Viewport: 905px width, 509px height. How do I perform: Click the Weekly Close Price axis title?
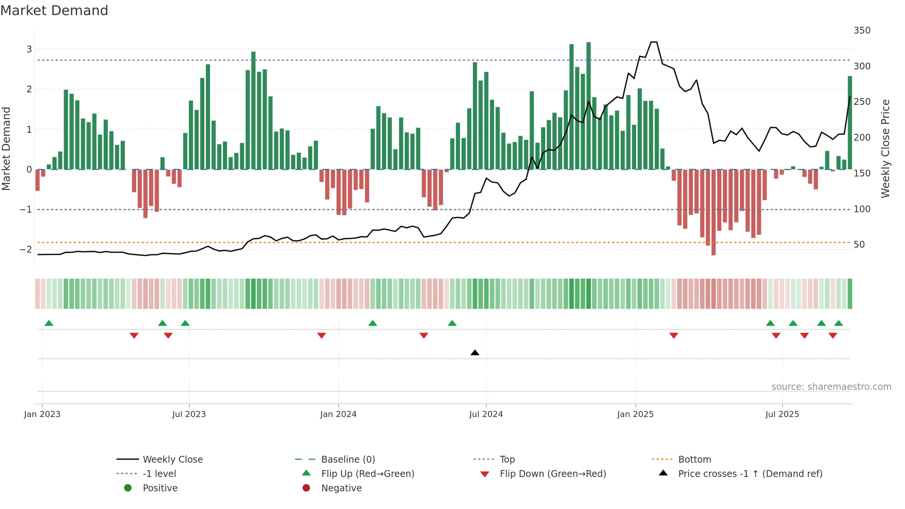coord(885,149)
